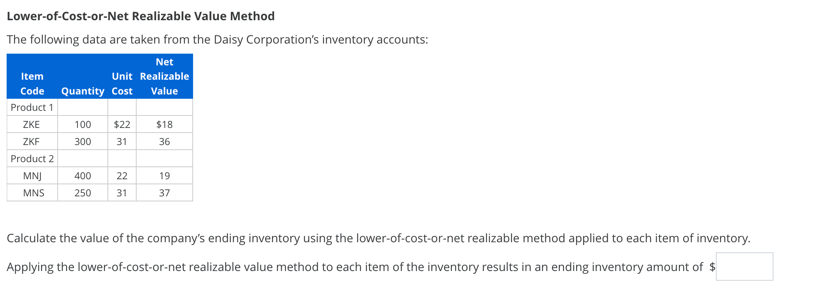The width and height of the screenshot is (819, 306).
Task: Click the Product 1 row label
Action: point(32,107)
